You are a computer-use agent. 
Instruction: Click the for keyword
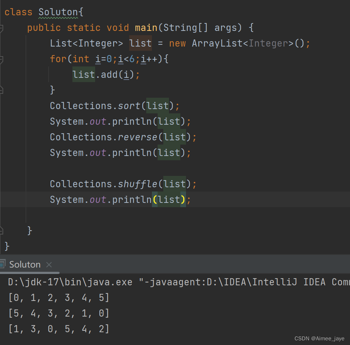[58, 59]
